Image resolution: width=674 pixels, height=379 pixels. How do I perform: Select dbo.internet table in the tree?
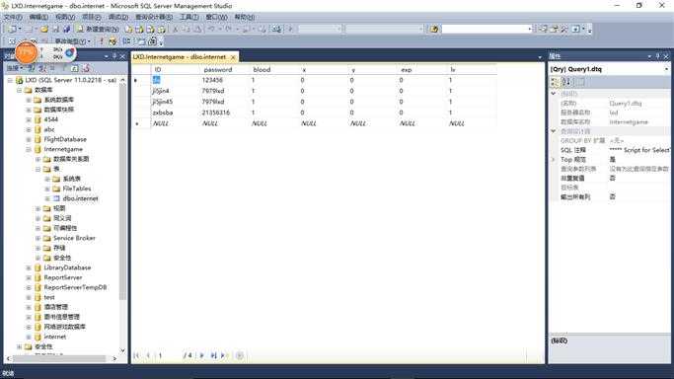click(x=80, y=198)
